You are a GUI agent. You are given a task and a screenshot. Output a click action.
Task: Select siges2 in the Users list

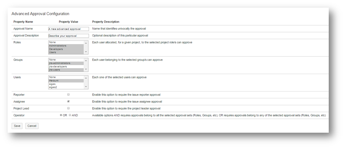(65, 87)
